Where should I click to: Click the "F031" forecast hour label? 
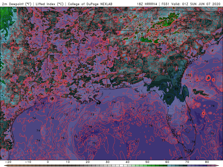pyautogui.click(x=165, y=4)
